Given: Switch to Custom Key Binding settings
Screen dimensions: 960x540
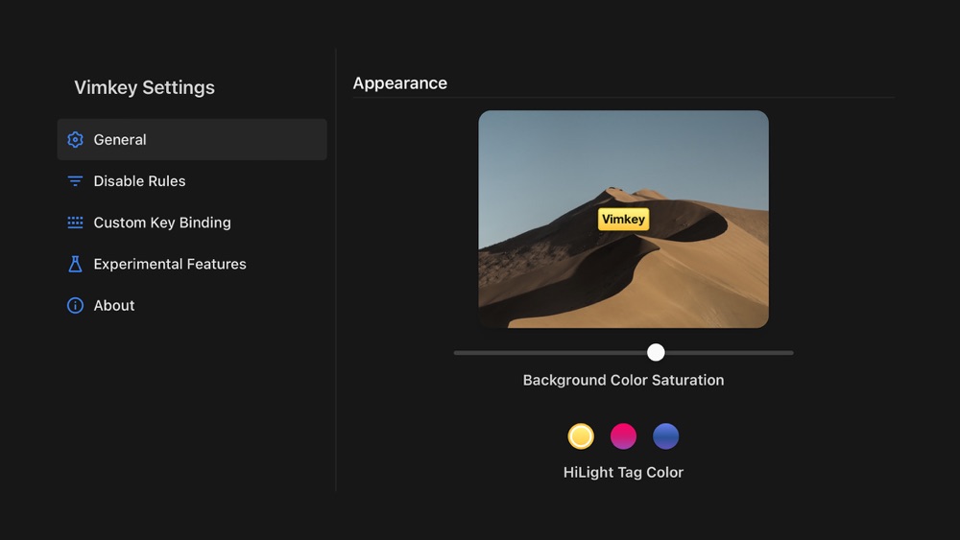Looking at the screenshot, I should click(x=192, y=223).
